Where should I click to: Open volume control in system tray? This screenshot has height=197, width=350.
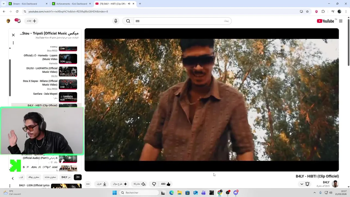(331, 193)
